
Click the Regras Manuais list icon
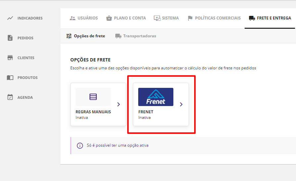click(x=93, y=97)
